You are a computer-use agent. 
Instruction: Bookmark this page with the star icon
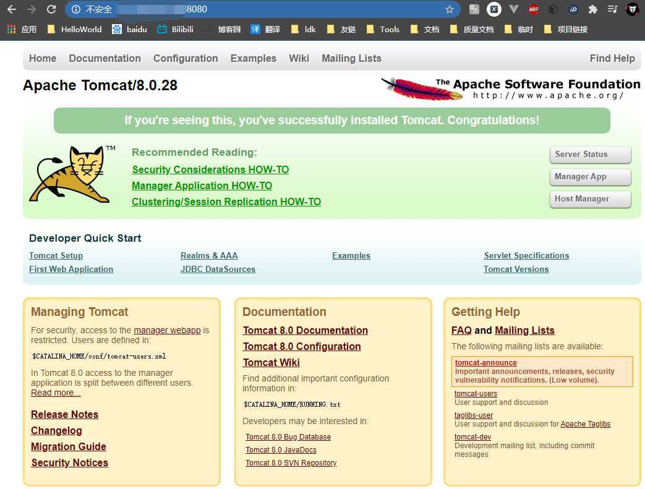coord(449,9)
